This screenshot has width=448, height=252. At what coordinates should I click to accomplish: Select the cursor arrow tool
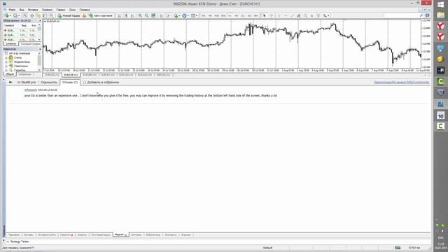[265, 15]
